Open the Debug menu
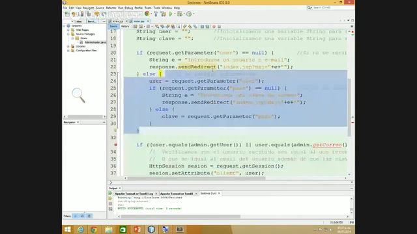This screenshot has width=417, height=234. 129,8
